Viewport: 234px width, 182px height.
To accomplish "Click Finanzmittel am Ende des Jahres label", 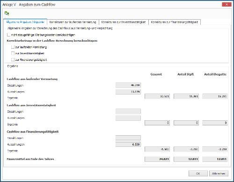I will [30, 159].
